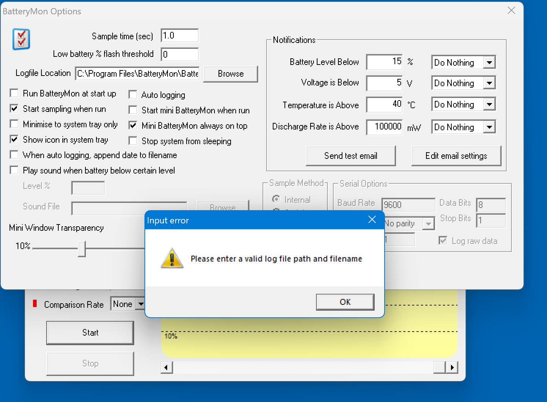The image size is (547, 402).
Task: Click Start button in BatteryMon main window
Action: coord(90,333)
